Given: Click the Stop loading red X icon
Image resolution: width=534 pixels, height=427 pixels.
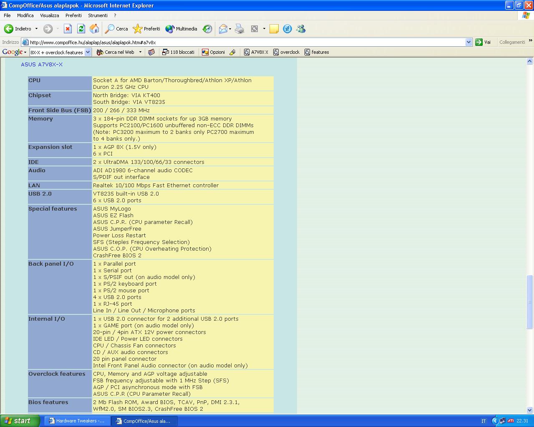Looking at the screenshot, I should pos(68,29).
